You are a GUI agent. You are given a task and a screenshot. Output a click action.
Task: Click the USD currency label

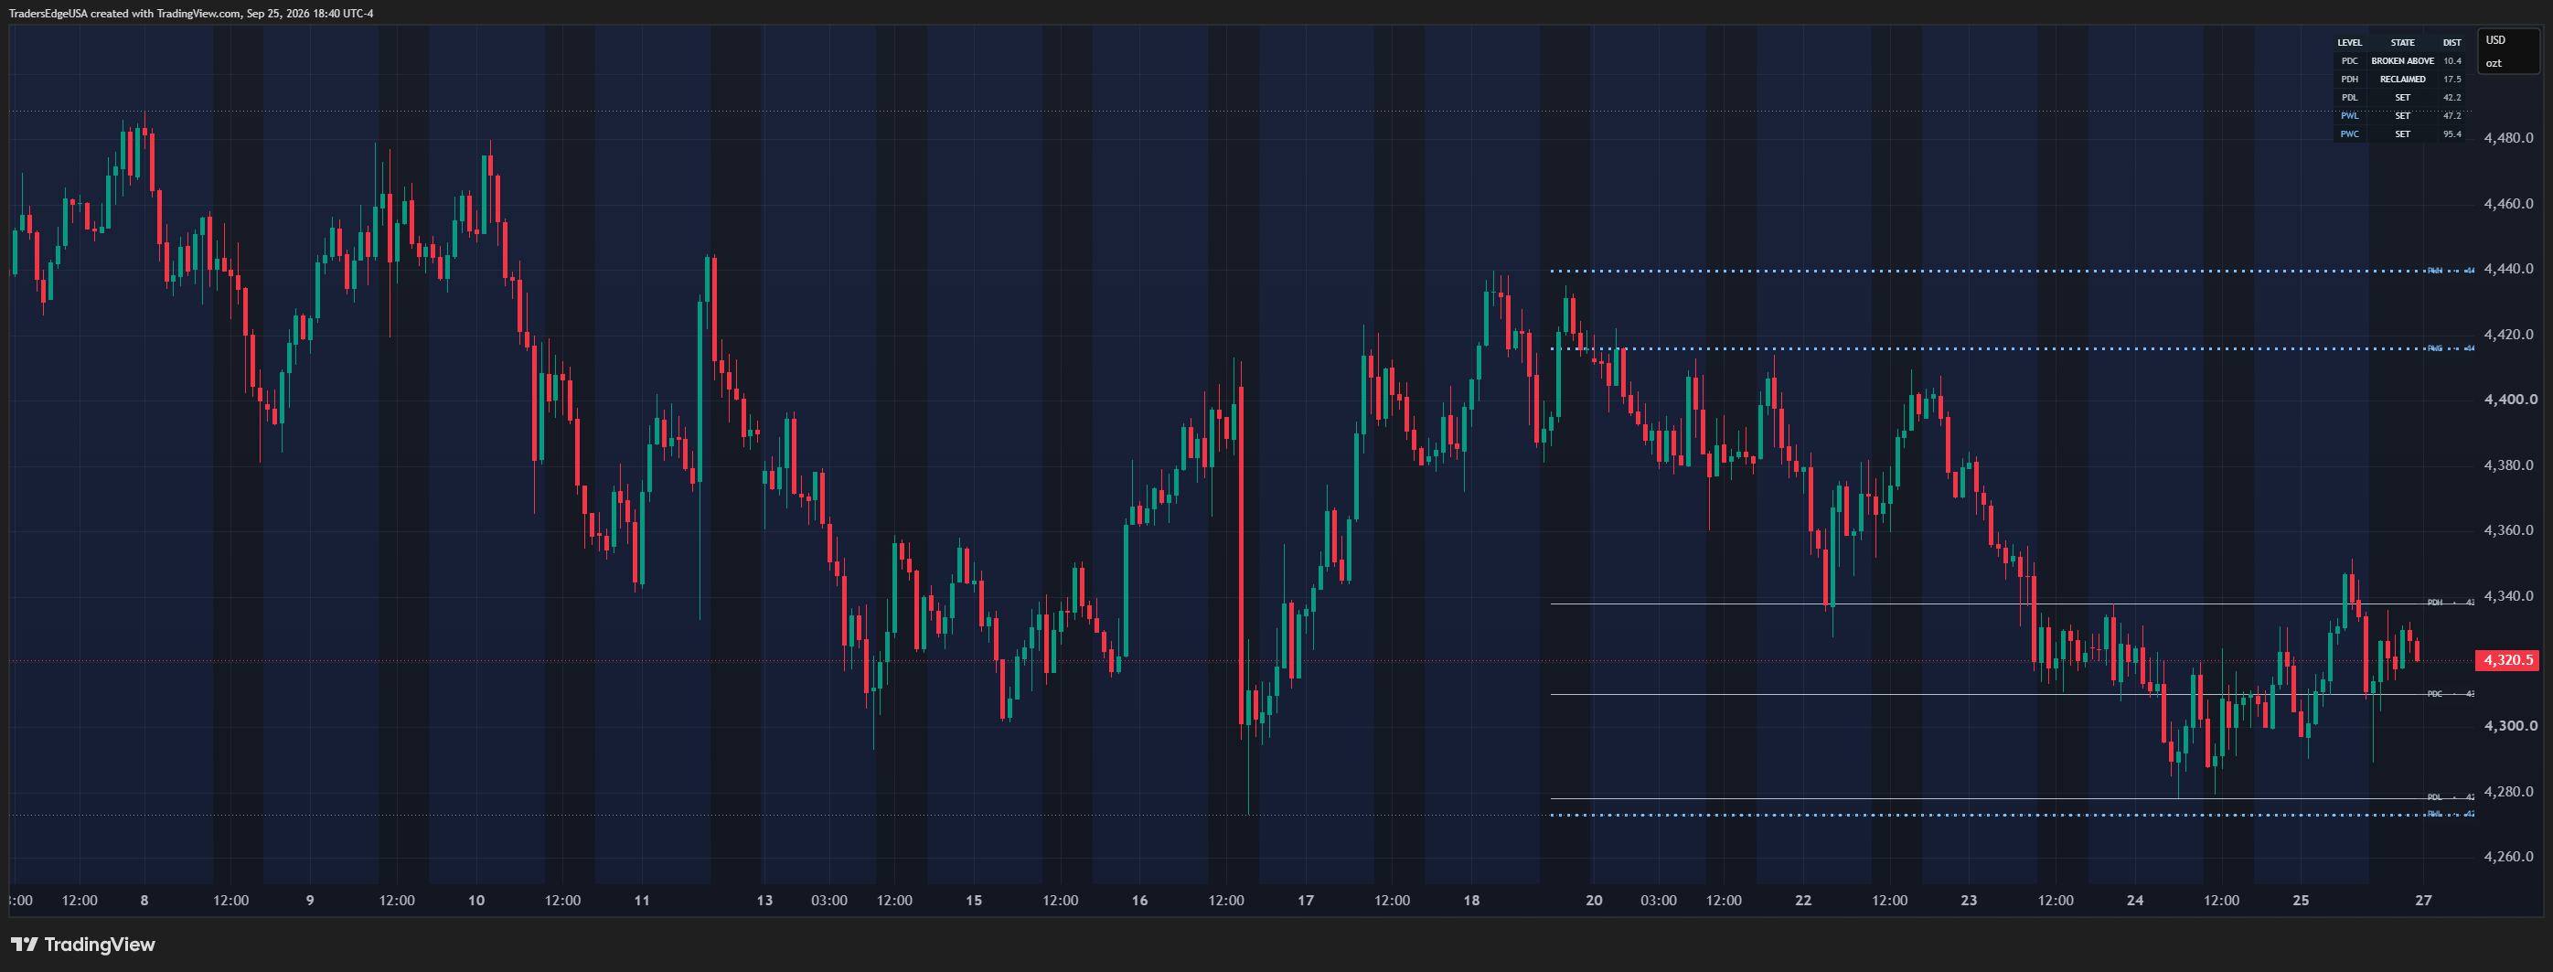click(2495, 40)
